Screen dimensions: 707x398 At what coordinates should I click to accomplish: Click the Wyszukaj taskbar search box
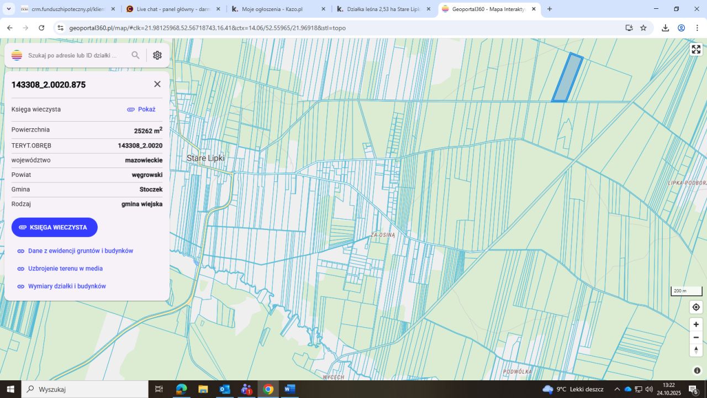tap(85, 389)
